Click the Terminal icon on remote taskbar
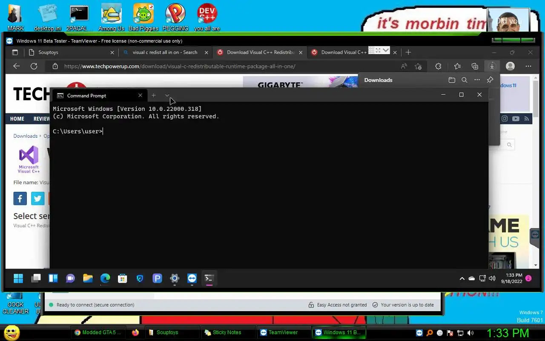Viewport: 545px width, 341px height. point(209,278)
